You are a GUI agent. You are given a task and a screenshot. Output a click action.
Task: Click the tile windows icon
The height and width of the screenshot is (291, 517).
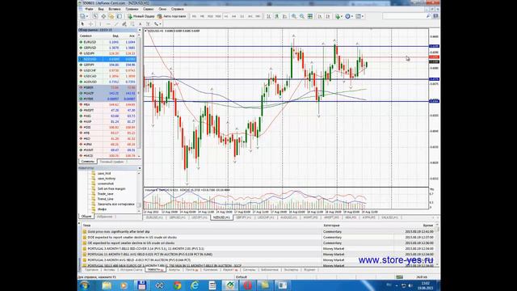pos(310,16)
